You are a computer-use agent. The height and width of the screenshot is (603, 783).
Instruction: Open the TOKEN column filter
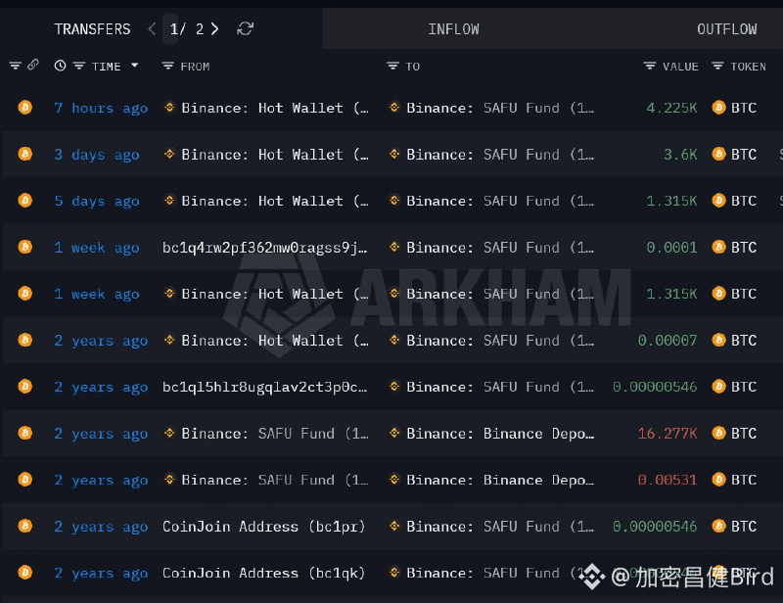pyautogui.click(x=717, y=66)
